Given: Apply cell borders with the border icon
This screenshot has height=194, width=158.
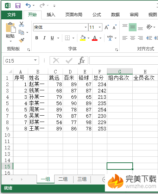Looking at the screenshot, I should (68, 38).
